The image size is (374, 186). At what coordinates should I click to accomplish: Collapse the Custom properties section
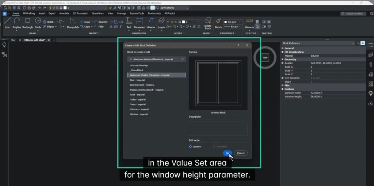[283, 89]
